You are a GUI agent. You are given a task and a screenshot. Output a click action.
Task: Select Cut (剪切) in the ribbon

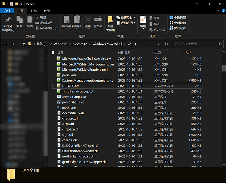[x=41, y=18]
